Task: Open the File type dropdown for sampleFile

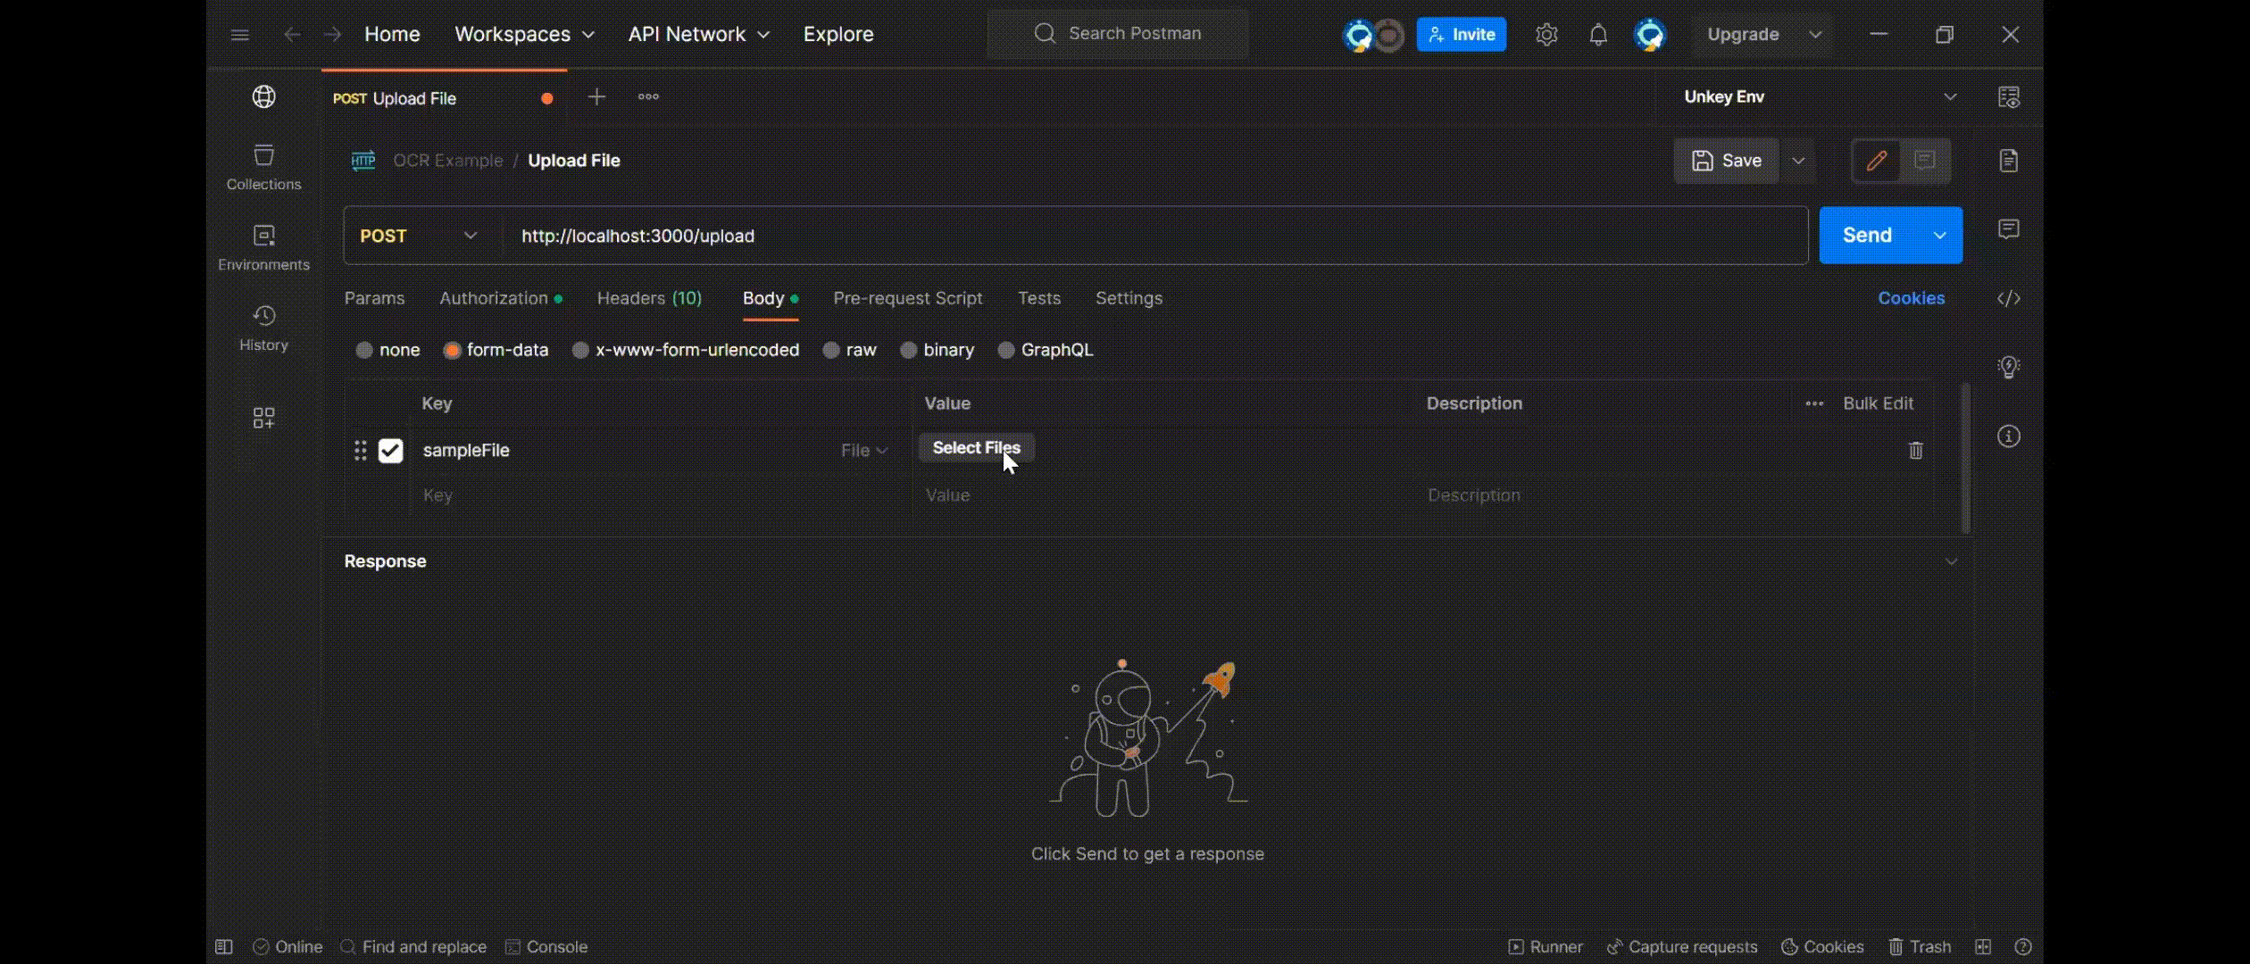Action: (x=863, y=451)
